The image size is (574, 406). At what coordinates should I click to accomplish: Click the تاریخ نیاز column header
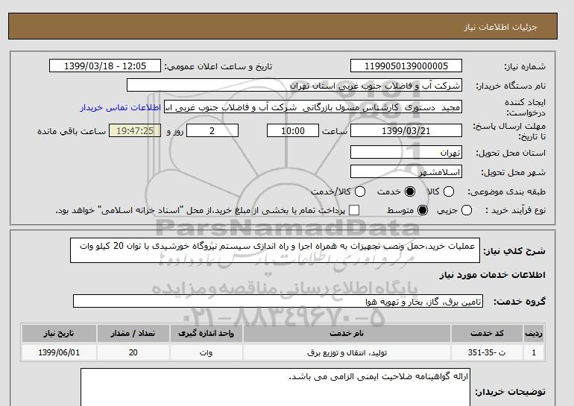pos(59,333)
